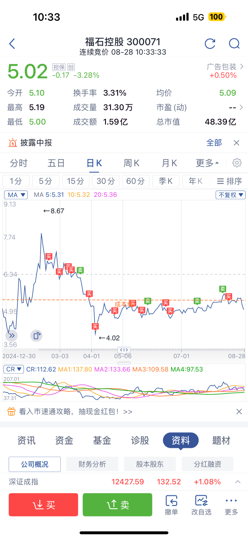The height and width of the screenshot is (539, 248).
Task: Open the 题材 section tab
Action: (221, 440)
